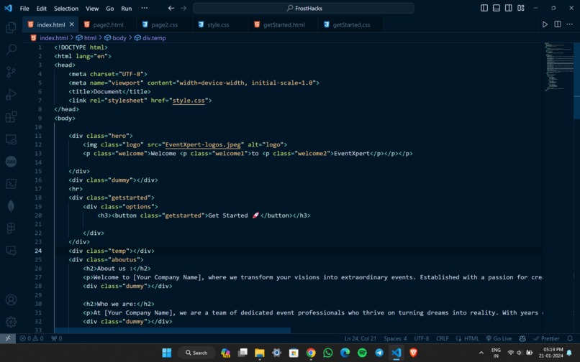580x362 pixels.
Task: Open notifications bell in status bar
Action: (x=570, y=338)
